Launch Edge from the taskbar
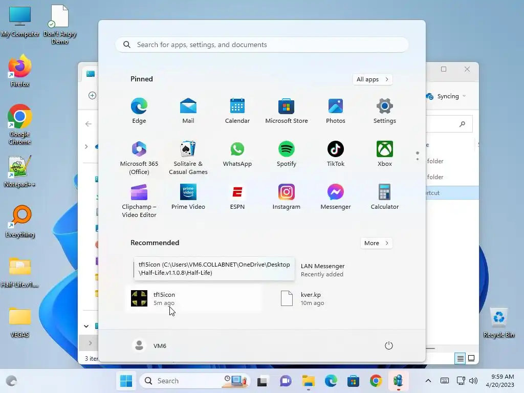Image resolution: width=524 pixels, height=393 pixels. pyautogui.click(x=331, y=381)
